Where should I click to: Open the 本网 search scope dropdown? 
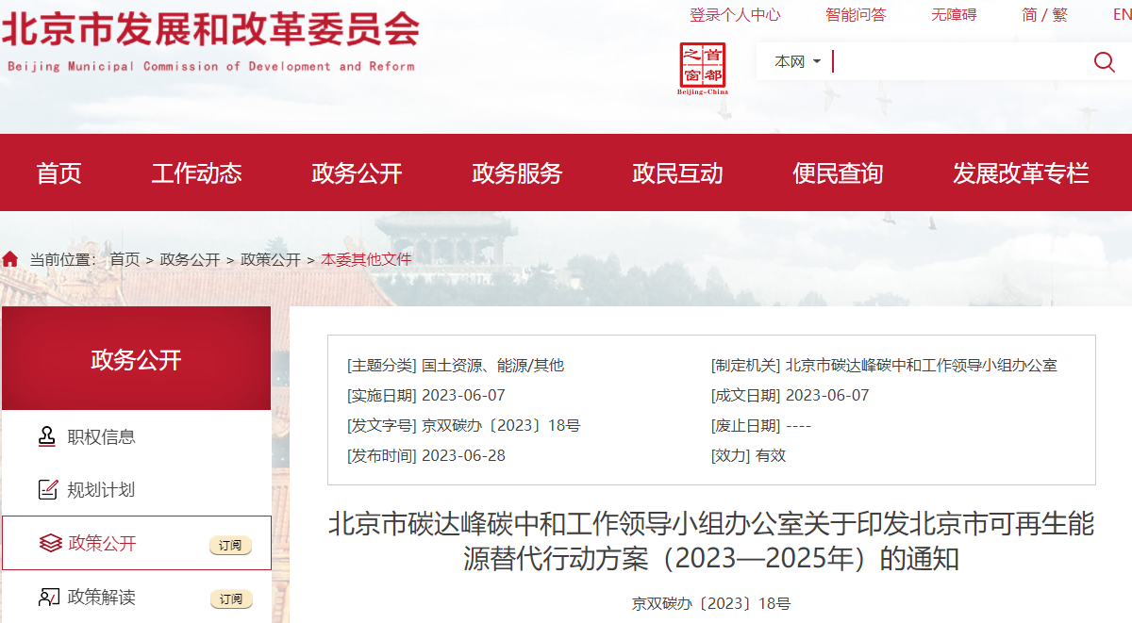click(x=797, y=62)
